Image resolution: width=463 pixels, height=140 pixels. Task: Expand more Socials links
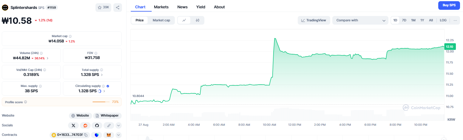point(118,125)
